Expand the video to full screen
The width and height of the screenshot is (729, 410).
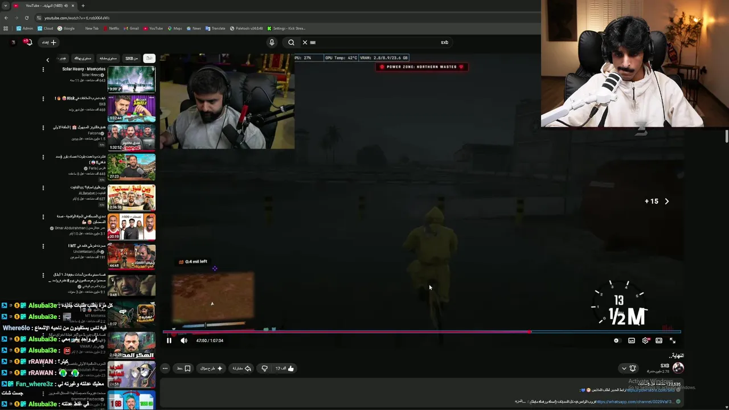673,341
